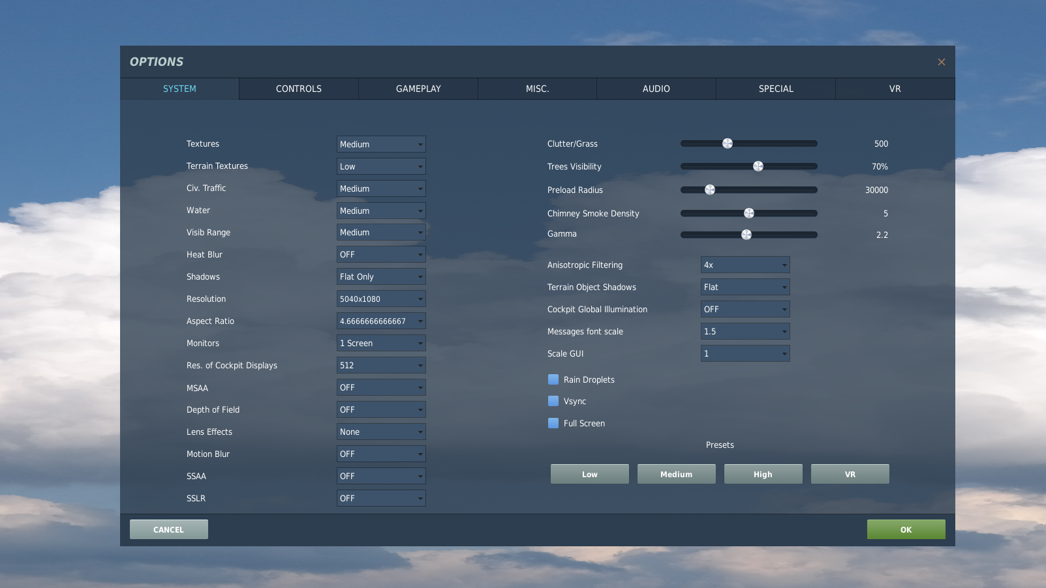The height and width of the screenshot is (588, 1046).
Task: Click the Preload Radius slider handle
Action: tap(710, 190)
